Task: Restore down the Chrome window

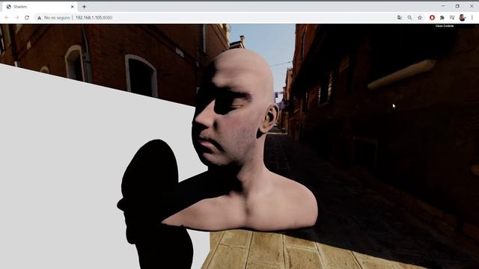Action: coord(457,6)
